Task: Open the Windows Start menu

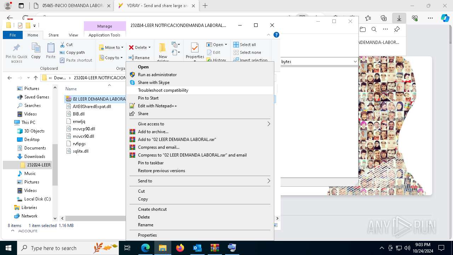Action: [x=8, y=248]
